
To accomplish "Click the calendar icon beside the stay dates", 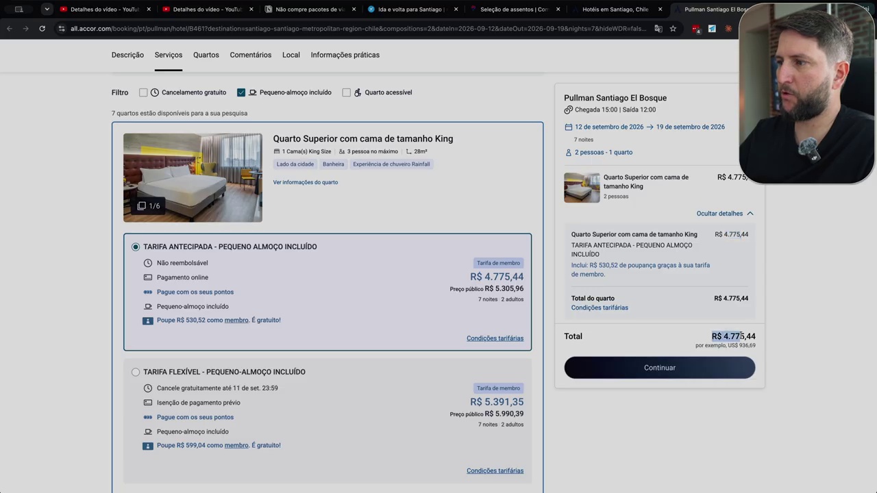I will click(568, 127).
